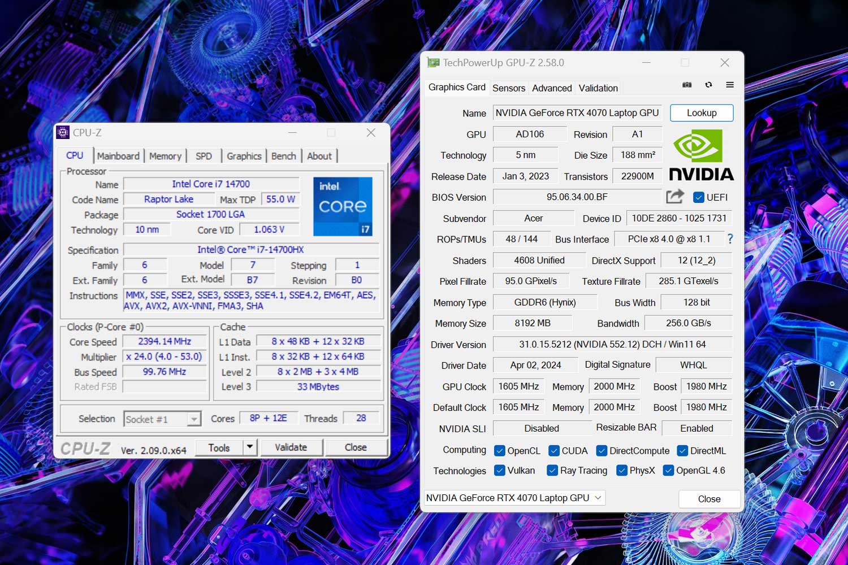
Task: Open the SPD tab in CPU-Z
Action: click(x=204, y=156)
